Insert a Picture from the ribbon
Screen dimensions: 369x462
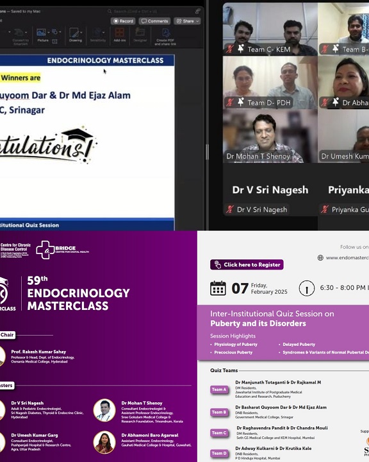41,32
